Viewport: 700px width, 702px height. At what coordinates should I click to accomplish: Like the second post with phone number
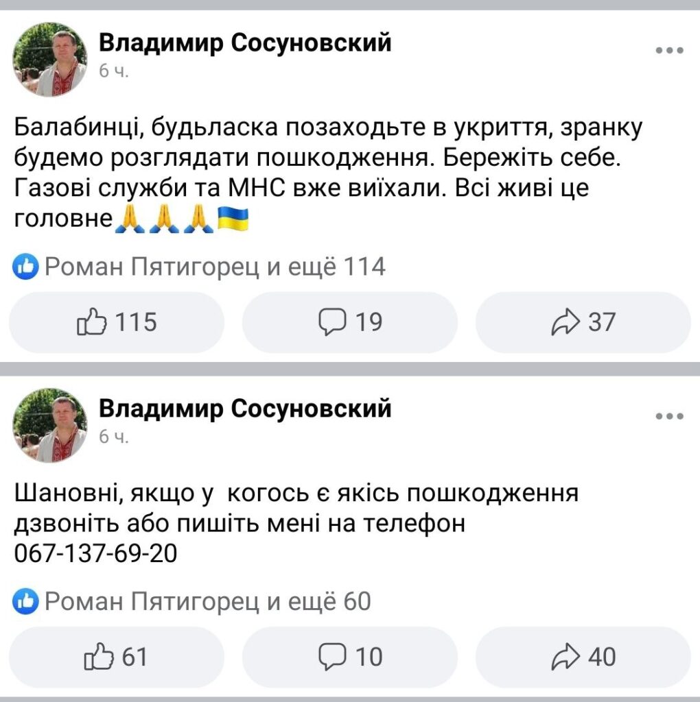click(x=117, y=657)
